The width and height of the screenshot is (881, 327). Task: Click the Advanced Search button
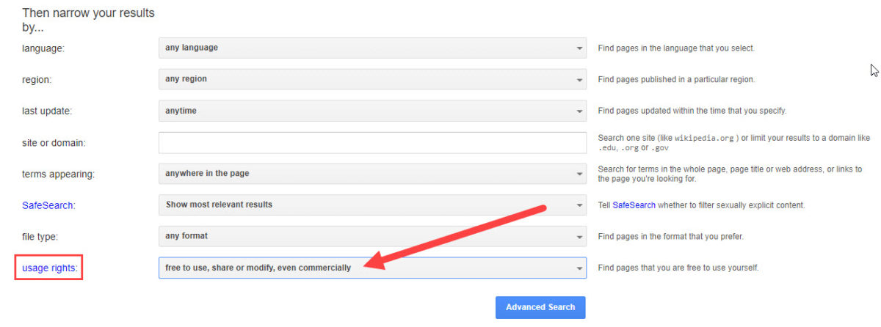[x=540, y=307]
